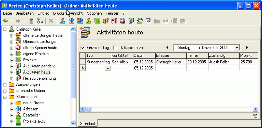The image size is (262, 128).
Task: Click the Zuständig column header
Action: [x=224, y=55]
